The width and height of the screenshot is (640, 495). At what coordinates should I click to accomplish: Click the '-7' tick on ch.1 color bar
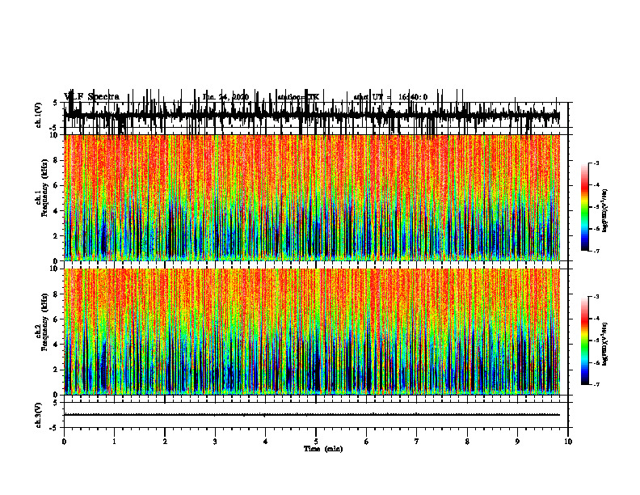pos(596,251)
